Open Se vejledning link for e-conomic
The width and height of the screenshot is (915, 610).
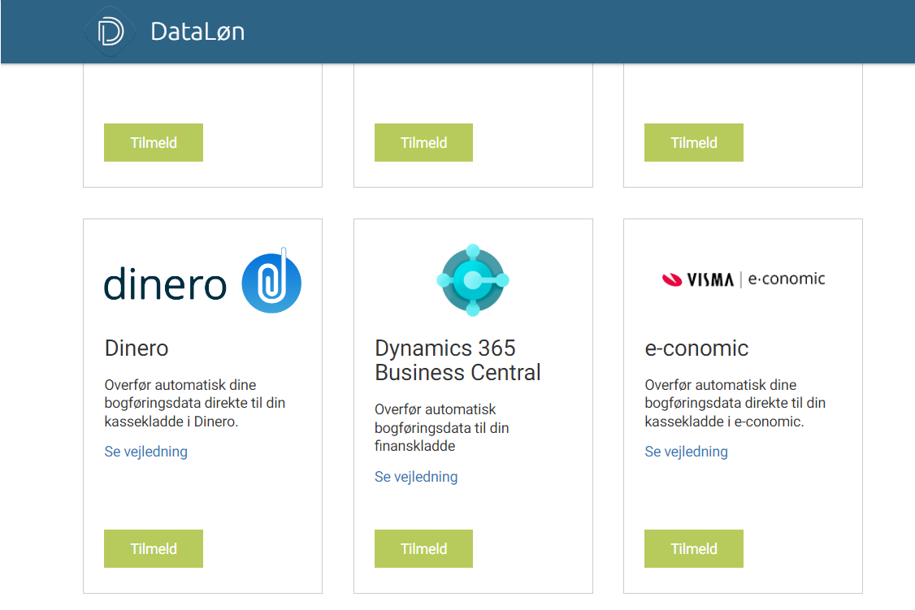[x=686, y=452]
